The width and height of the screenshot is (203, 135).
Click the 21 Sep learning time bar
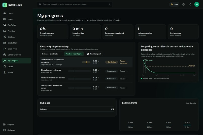(x=150, y=125)
